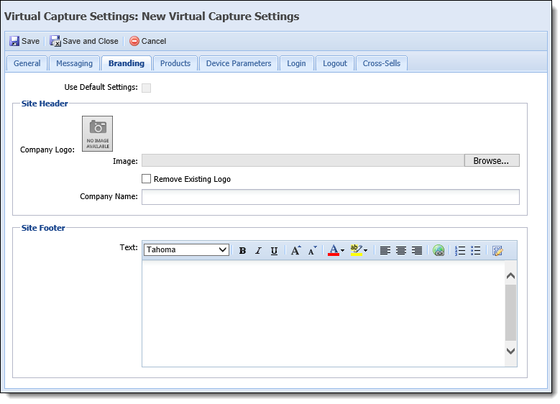Click the Browse... button for logo image
This screenshot has height=404, width=560.
click(x=492, y=161)
